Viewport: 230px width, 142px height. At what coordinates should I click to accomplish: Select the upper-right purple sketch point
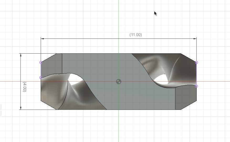coord(196,63)
